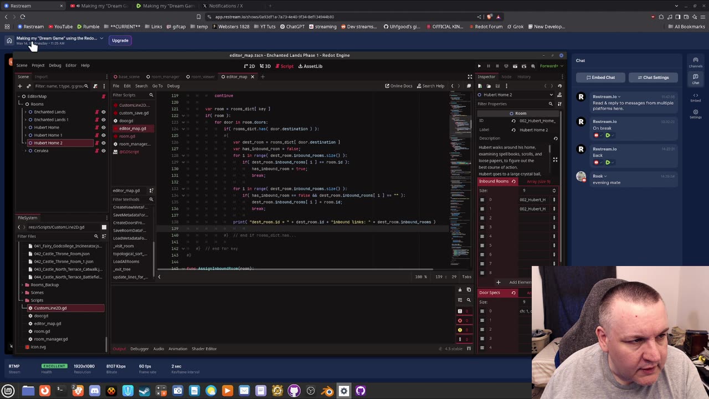The width and height of the screenshot is (709, 399).
Task: Click the instance child scene link icon
Action: click(28, 86)
